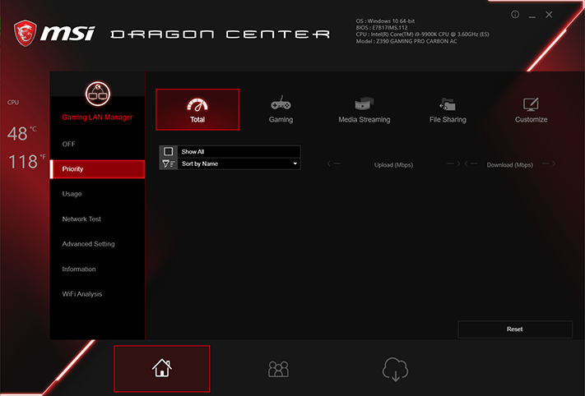585x396 pixels.
Task: Open the community users group icon
Action: point(278,369)
